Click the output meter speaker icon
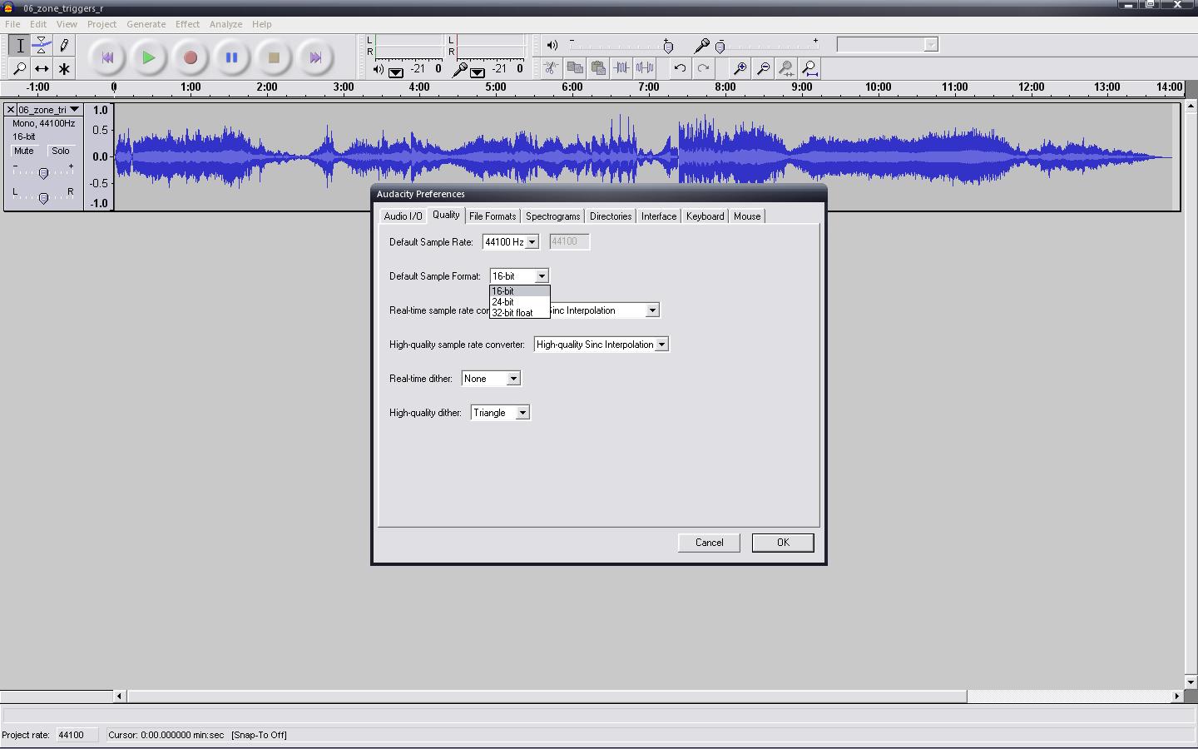The image size is (1198, 749). (x=379, y=69)
